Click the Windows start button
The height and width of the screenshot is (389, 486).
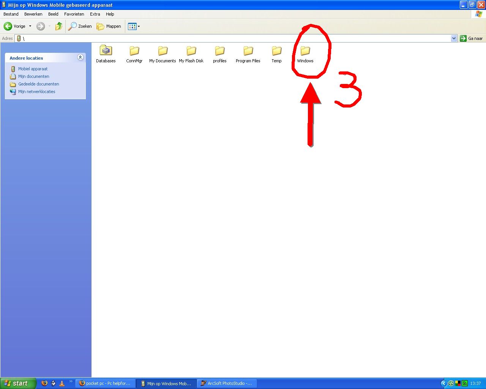pos(18,383)
